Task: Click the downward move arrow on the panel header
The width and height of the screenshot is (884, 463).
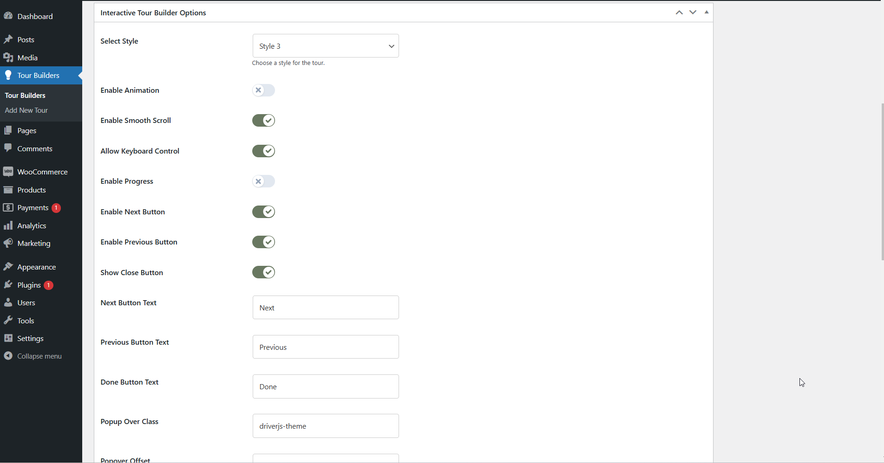Action: pos(693,12)
